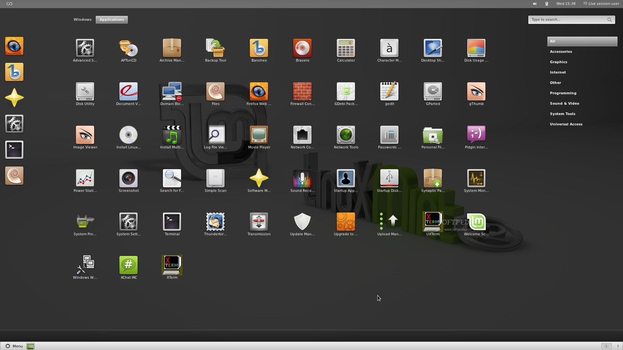Open the Calculator application
Image resolution: width=623 pixels, height=350 pixels.
[x=346, y=48]
